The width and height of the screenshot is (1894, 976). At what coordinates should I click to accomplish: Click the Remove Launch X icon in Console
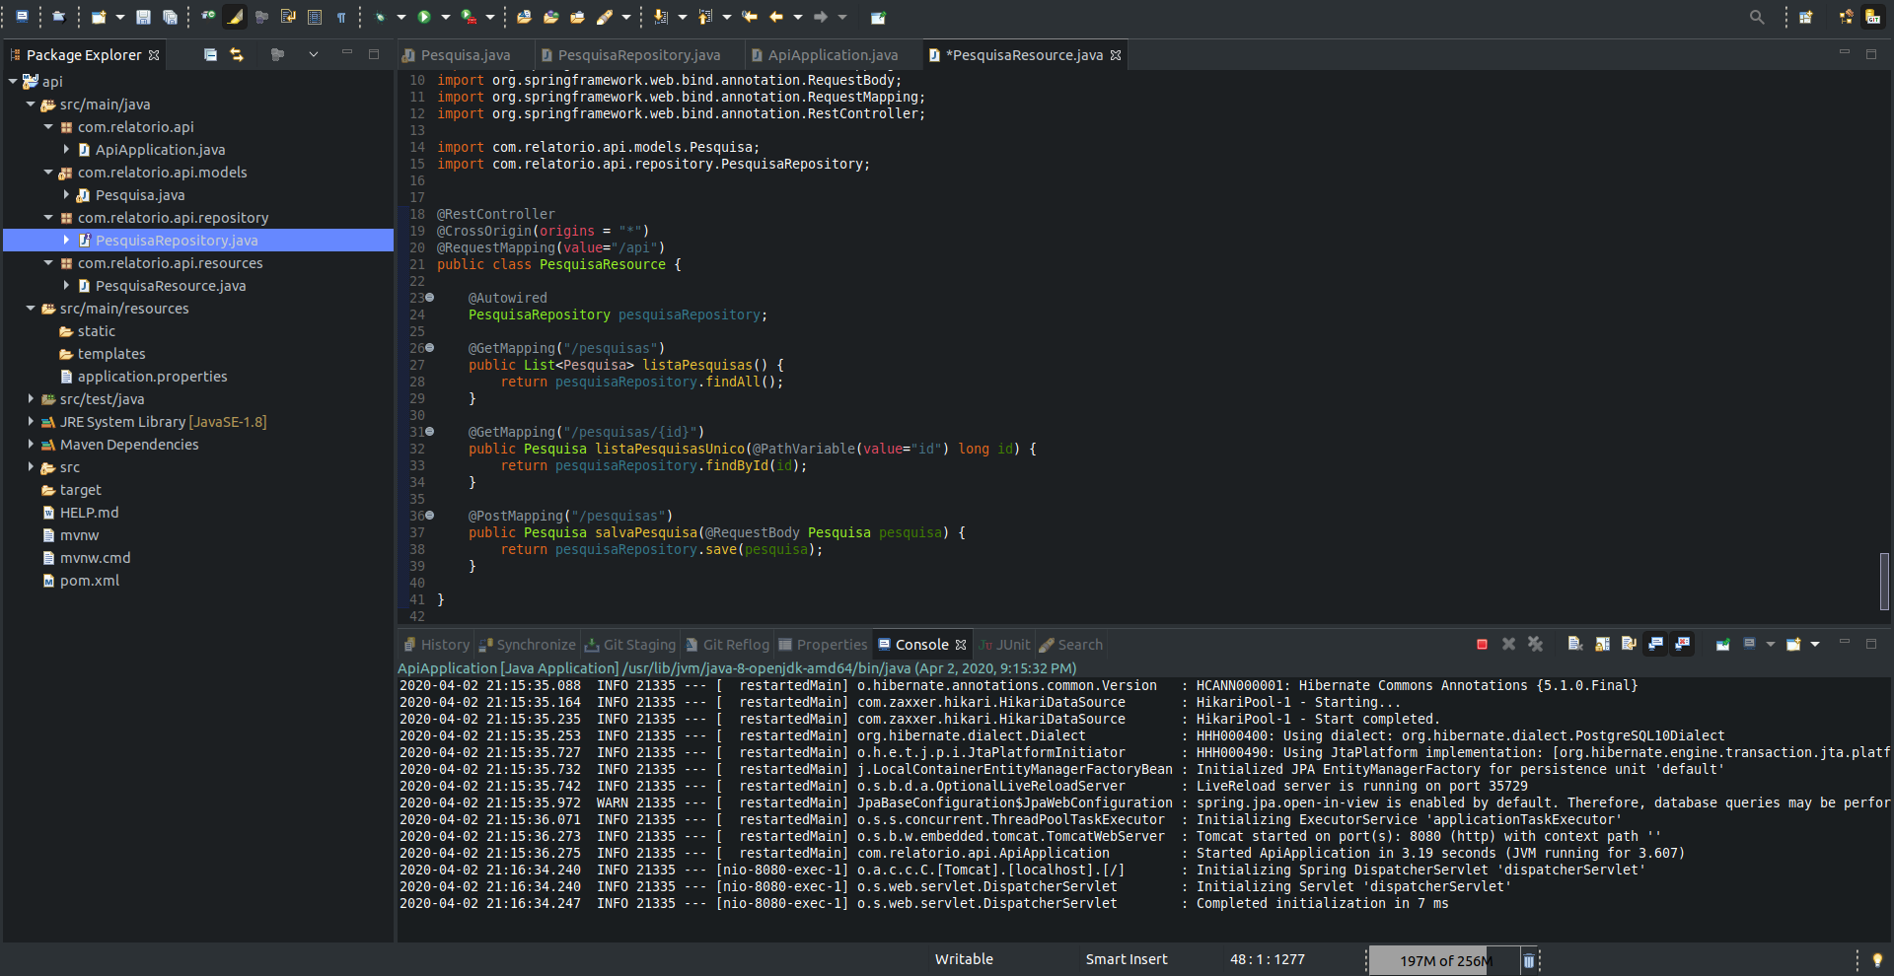[1508, 644]
